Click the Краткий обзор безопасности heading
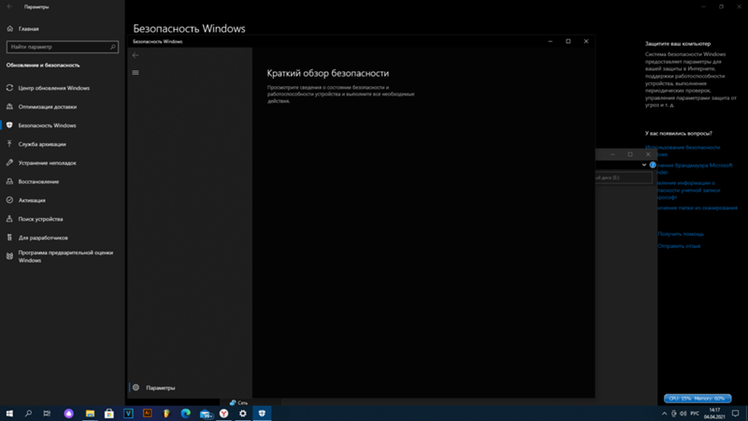Screen dimensions: 748x421 point(328,73)
